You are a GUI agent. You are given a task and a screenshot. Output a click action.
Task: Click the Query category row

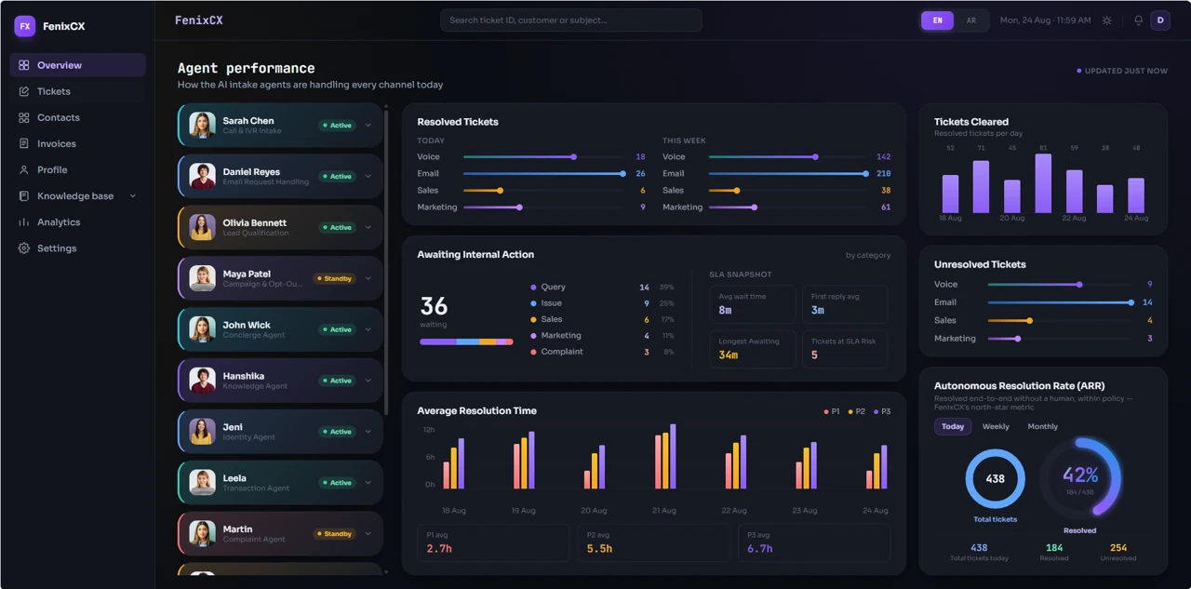click(603, 288)
